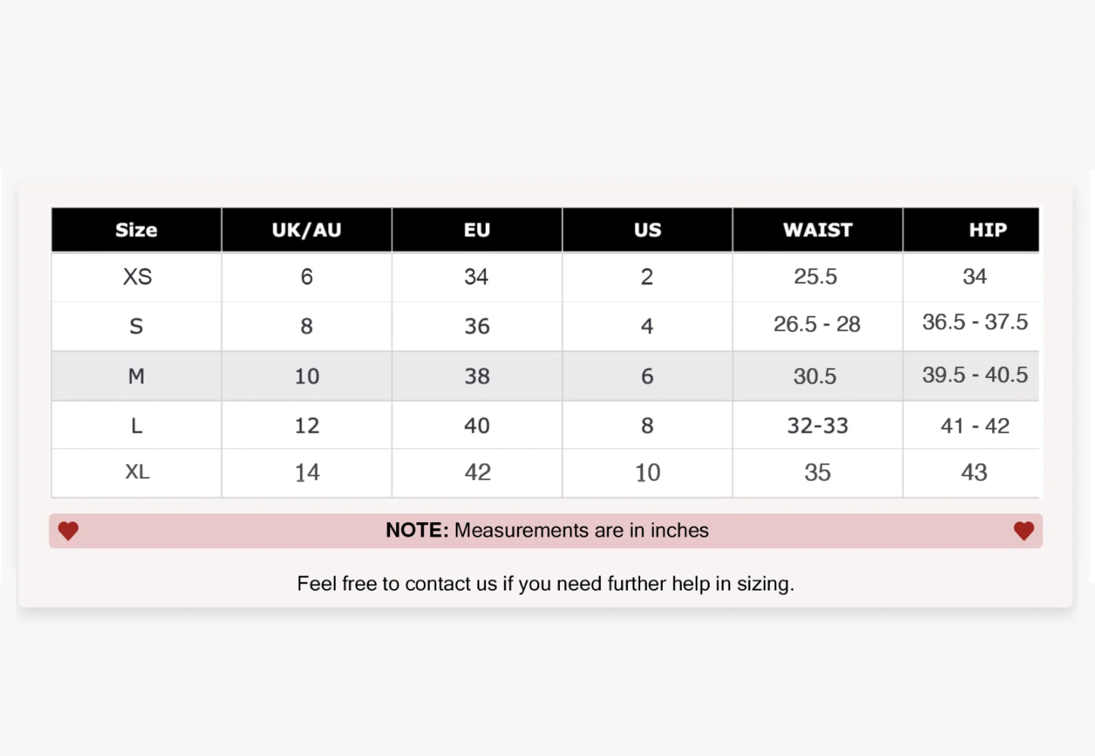Click waist measurement 26.5 - 28

pyautogui.click(x=817, y=324)
